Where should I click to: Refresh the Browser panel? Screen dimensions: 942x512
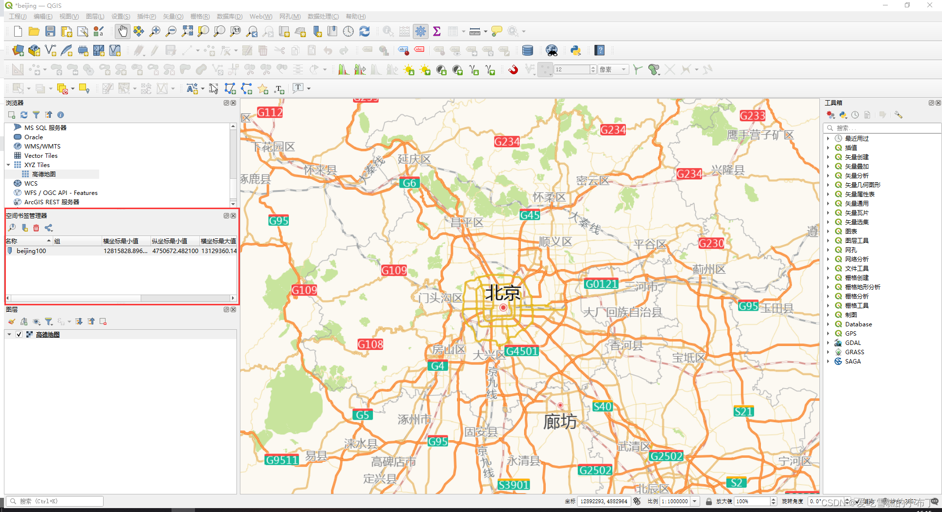pos(24,115)
